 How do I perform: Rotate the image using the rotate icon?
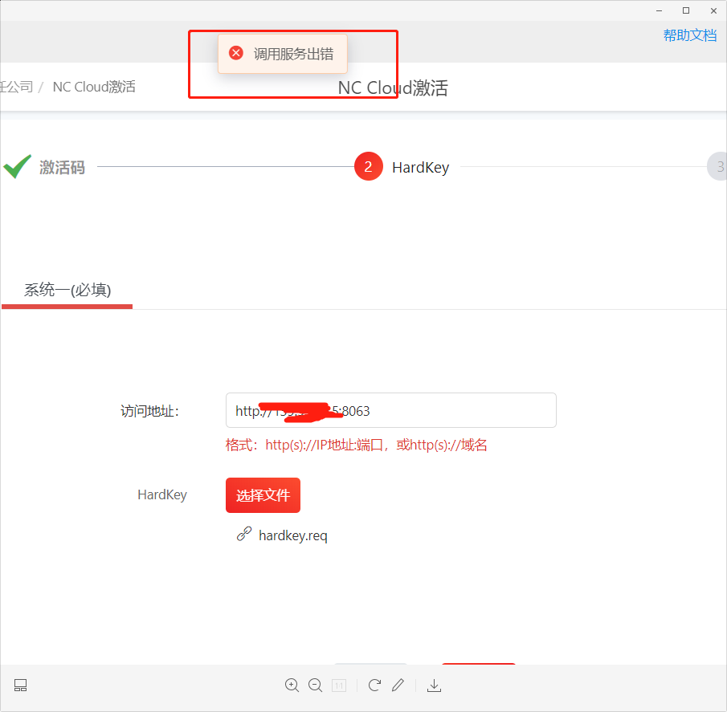374,686
